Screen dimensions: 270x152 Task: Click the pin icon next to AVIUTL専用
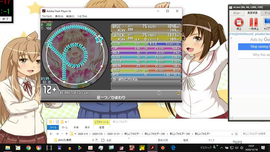pyautogui.click(x=93, y=140)
